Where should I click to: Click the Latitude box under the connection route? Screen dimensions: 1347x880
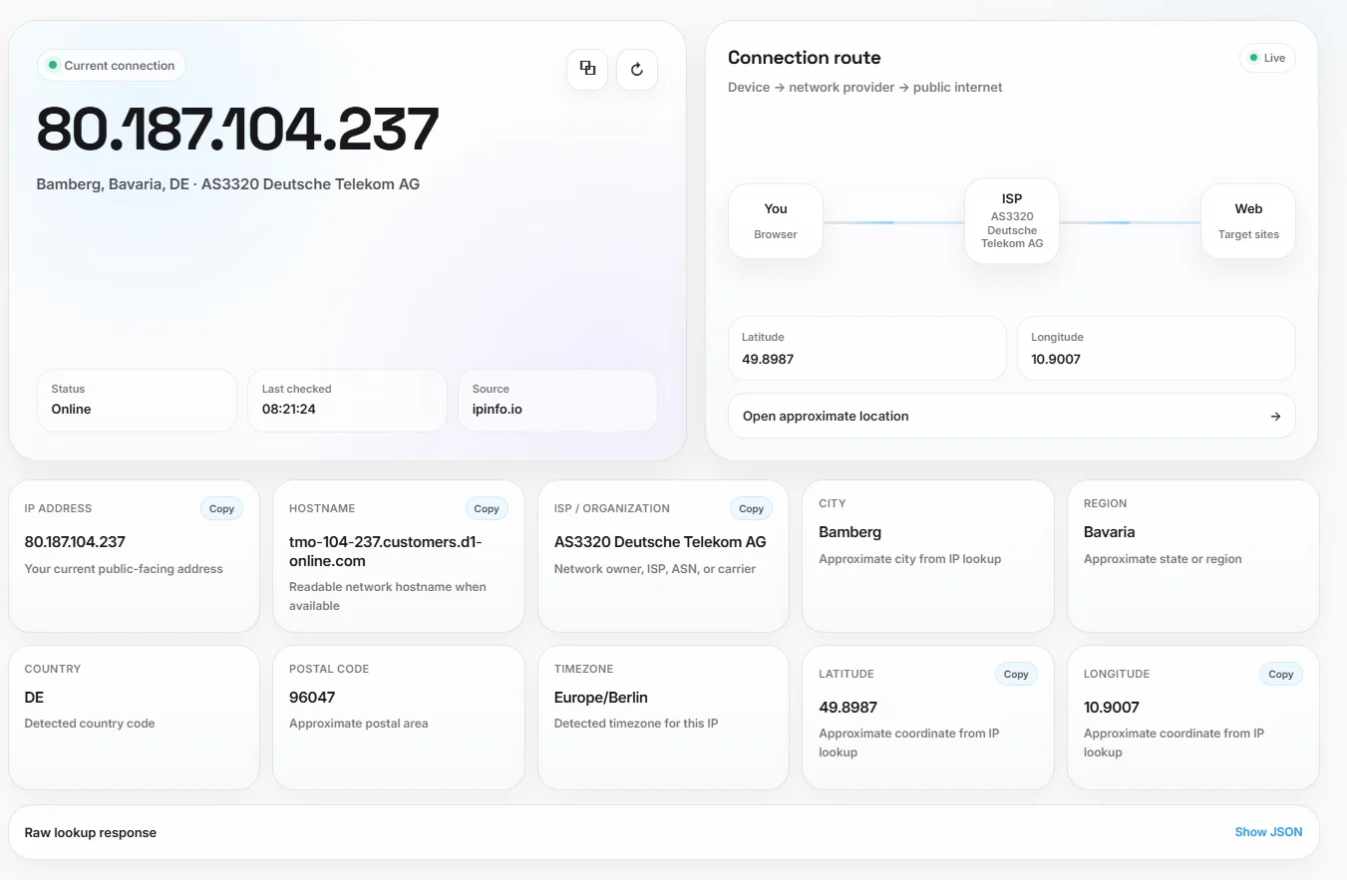click(x=867, y=349)
